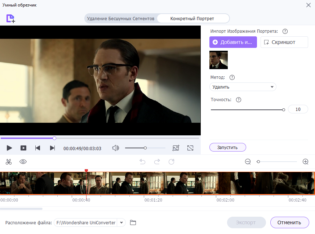Click the accuracy value field showing 10

tap(298, 109)
